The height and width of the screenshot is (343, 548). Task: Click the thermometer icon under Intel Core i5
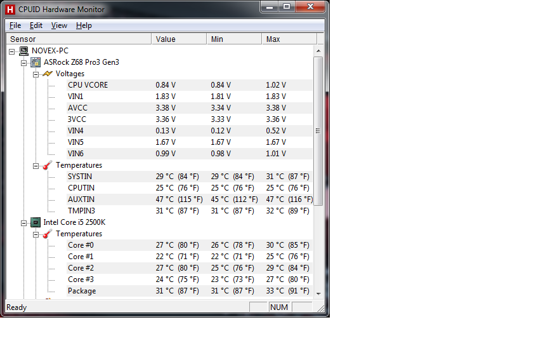coord(48,234)
